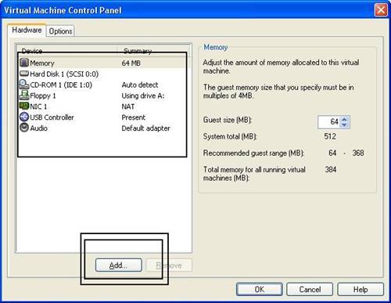Click the Guest size value field
Viewport: 391px width, 303px height.
[329, 122]
